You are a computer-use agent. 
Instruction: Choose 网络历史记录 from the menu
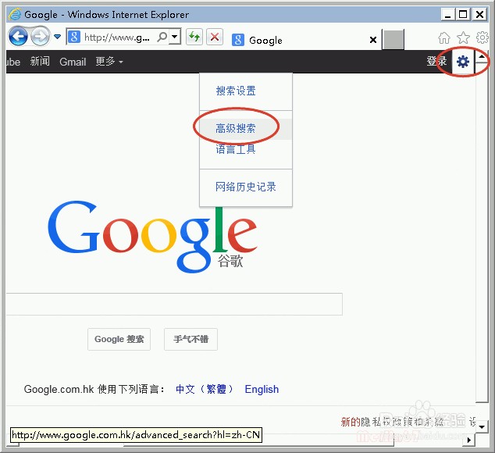[246, 187]
